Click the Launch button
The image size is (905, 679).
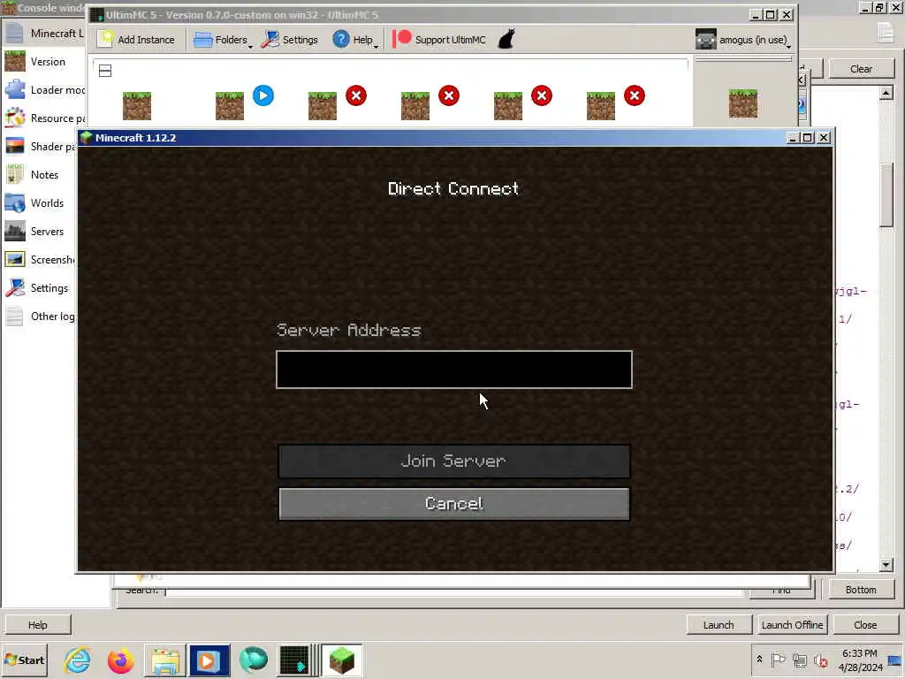[719, 625]
